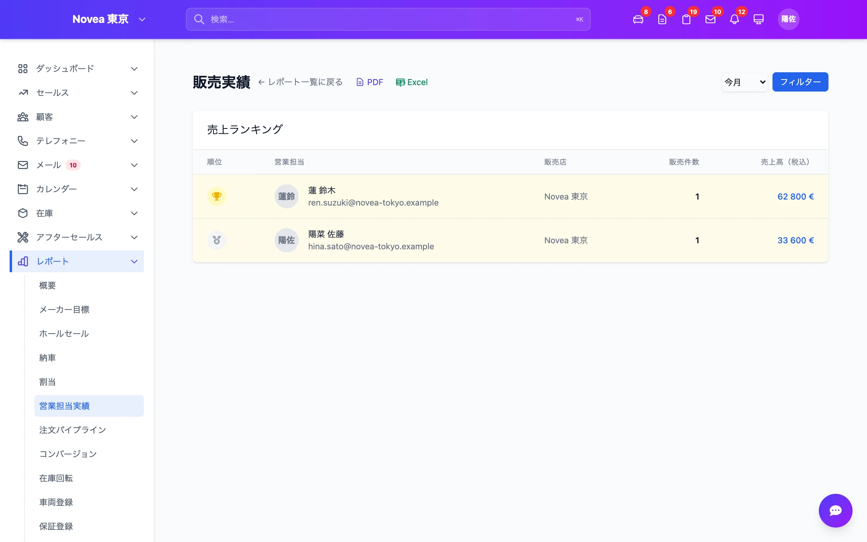Click the テレフォニー phone icon
The height and width of the screenshot is (542, 867).
23,141
